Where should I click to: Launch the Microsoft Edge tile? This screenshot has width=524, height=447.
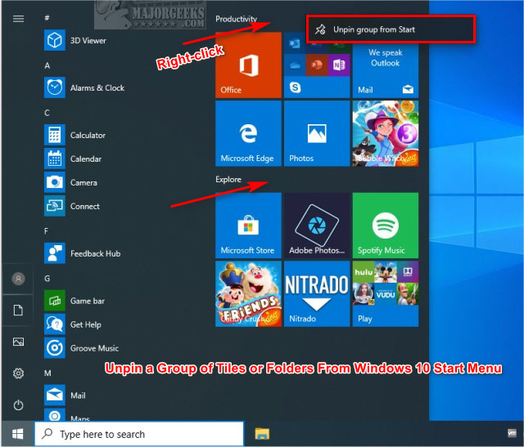248,133
